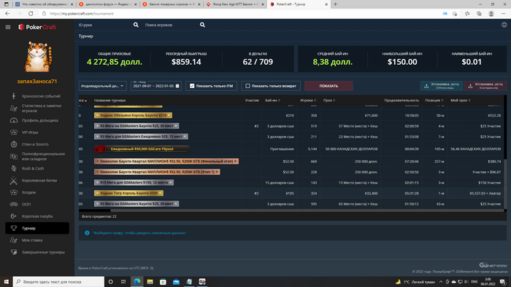
Task: Click the browser back arrow
Action: pyautogui.click(x=7, y=14)
